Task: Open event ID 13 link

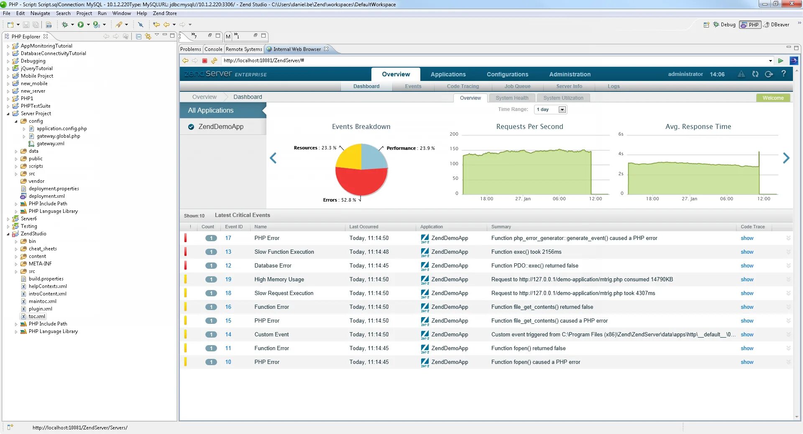Action: (228, 252)
